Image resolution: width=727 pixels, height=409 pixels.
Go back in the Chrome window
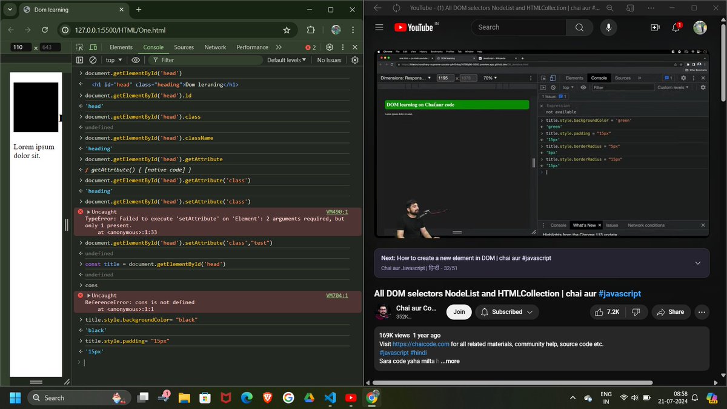(11, 30)
